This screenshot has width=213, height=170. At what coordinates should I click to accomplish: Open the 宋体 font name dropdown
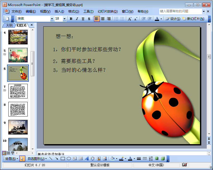click(x=52, y=19)
